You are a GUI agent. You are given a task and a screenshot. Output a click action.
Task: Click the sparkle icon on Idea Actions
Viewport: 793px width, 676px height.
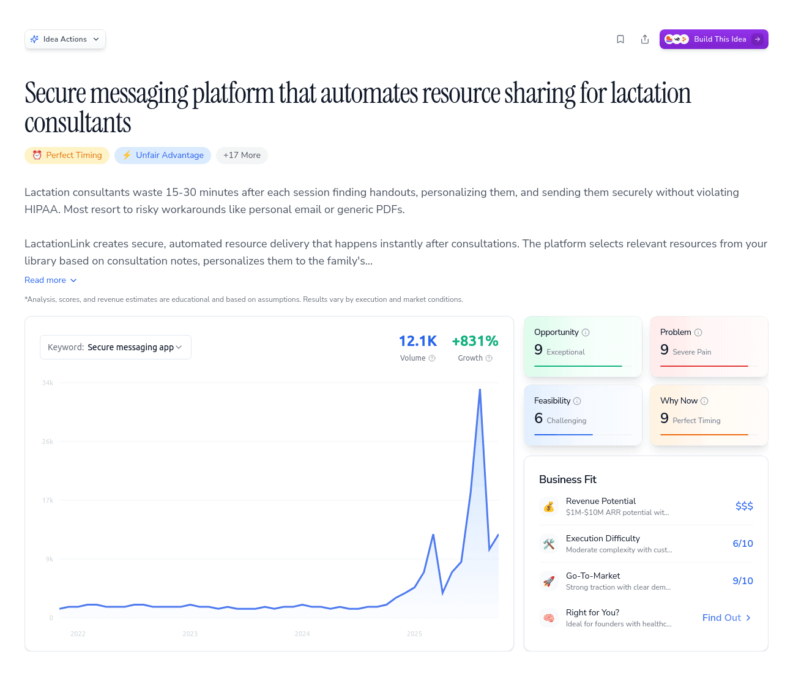point(35,39)
